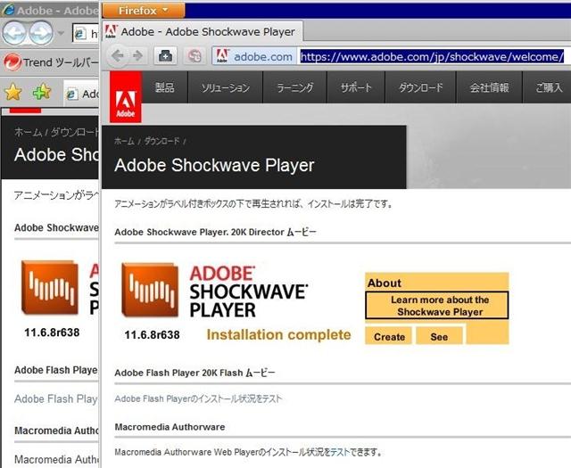This screenshot has height=468, width=571.
Task: Click the Internet Explorer title bar logo
Action: tap(8, 10)
